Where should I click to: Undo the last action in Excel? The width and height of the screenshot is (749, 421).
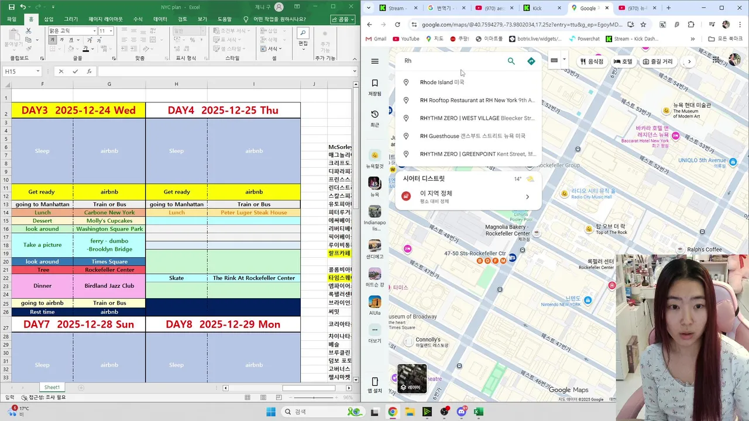point(23,7)
